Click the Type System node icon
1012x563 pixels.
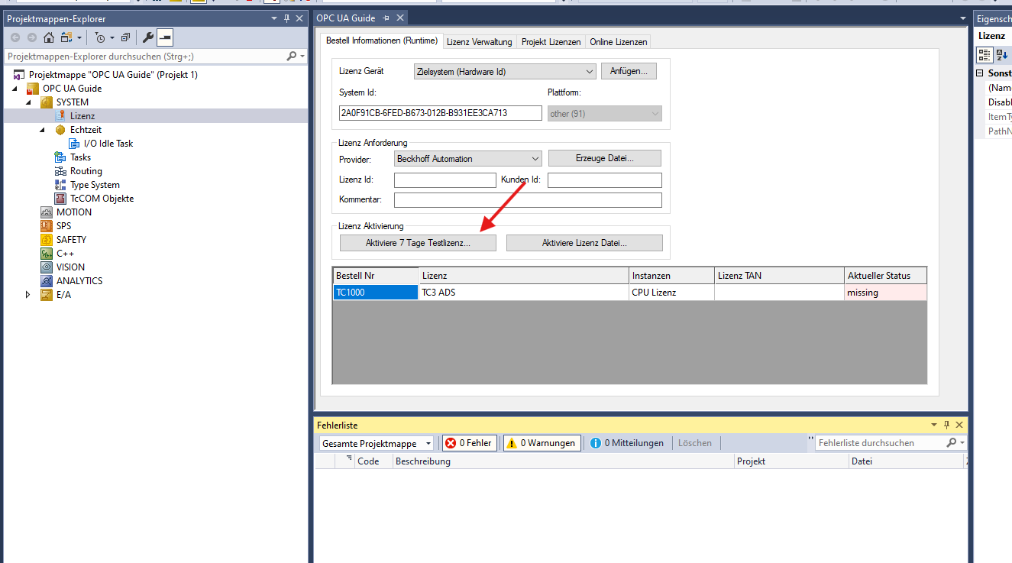[60, 185]
